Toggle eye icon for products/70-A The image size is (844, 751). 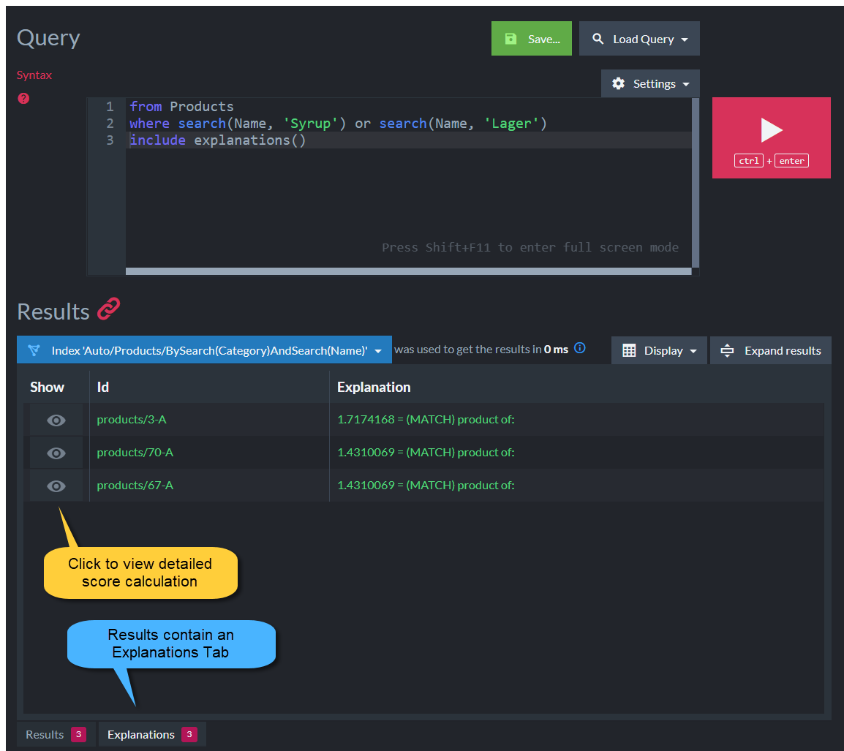(56, 453)
